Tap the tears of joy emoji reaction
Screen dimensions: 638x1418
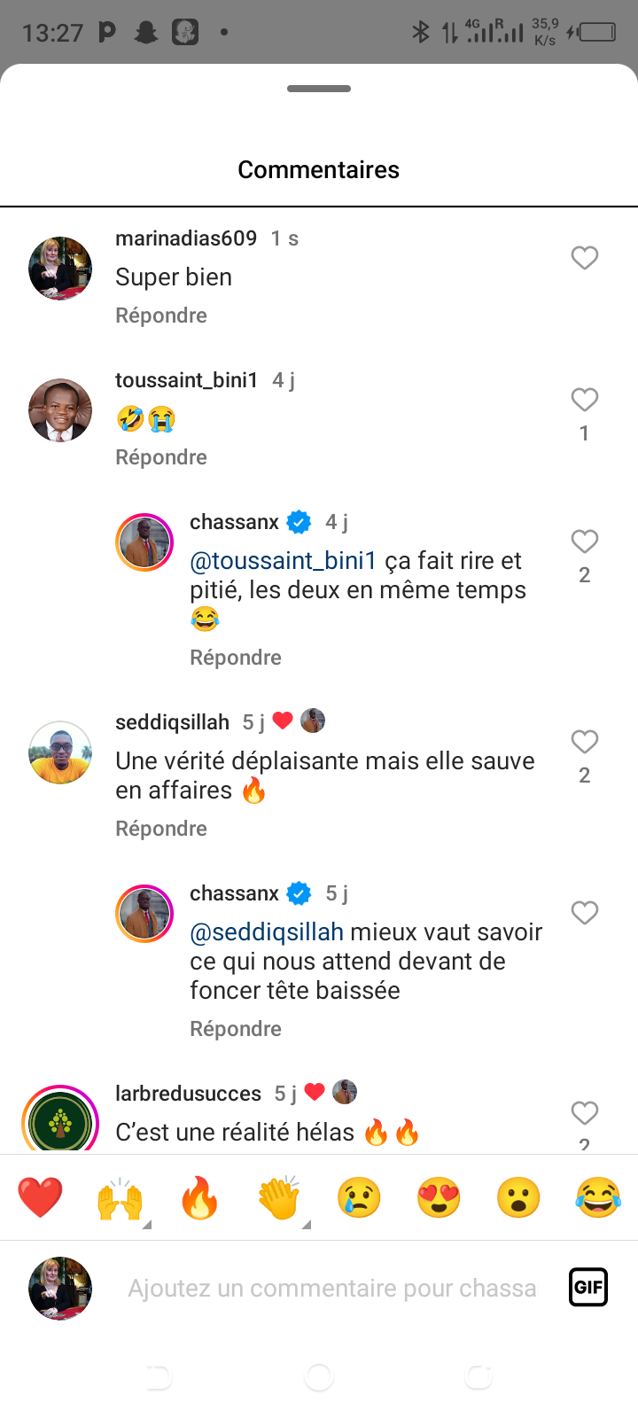(x=598, y=1198)
